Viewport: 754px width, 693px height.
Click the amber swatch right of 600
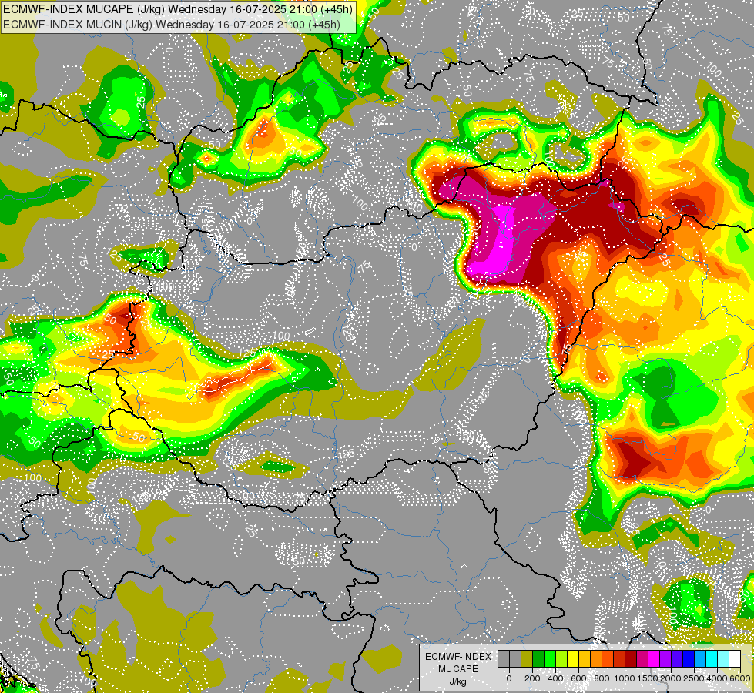point(585,658)
